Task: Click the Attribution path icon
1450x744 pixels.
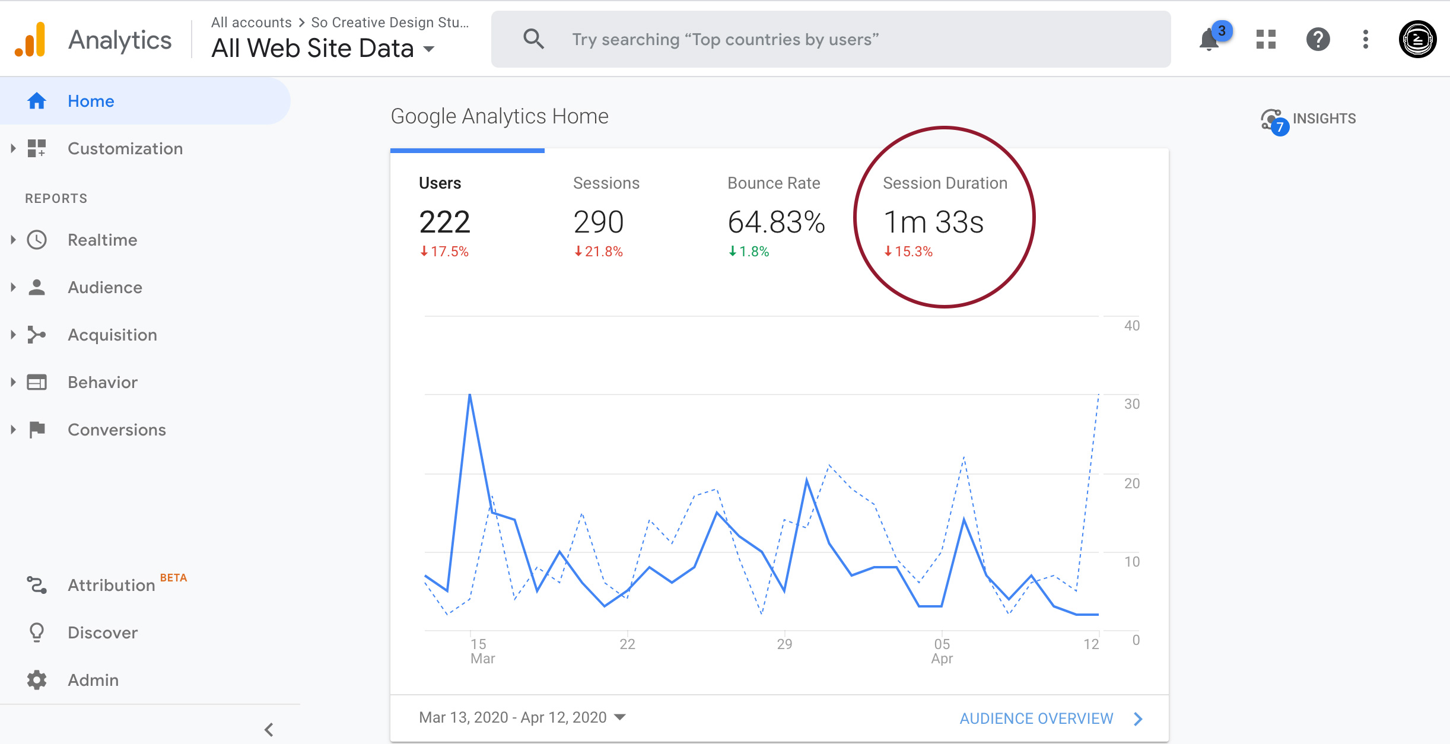Action: [x=37, y=585]
